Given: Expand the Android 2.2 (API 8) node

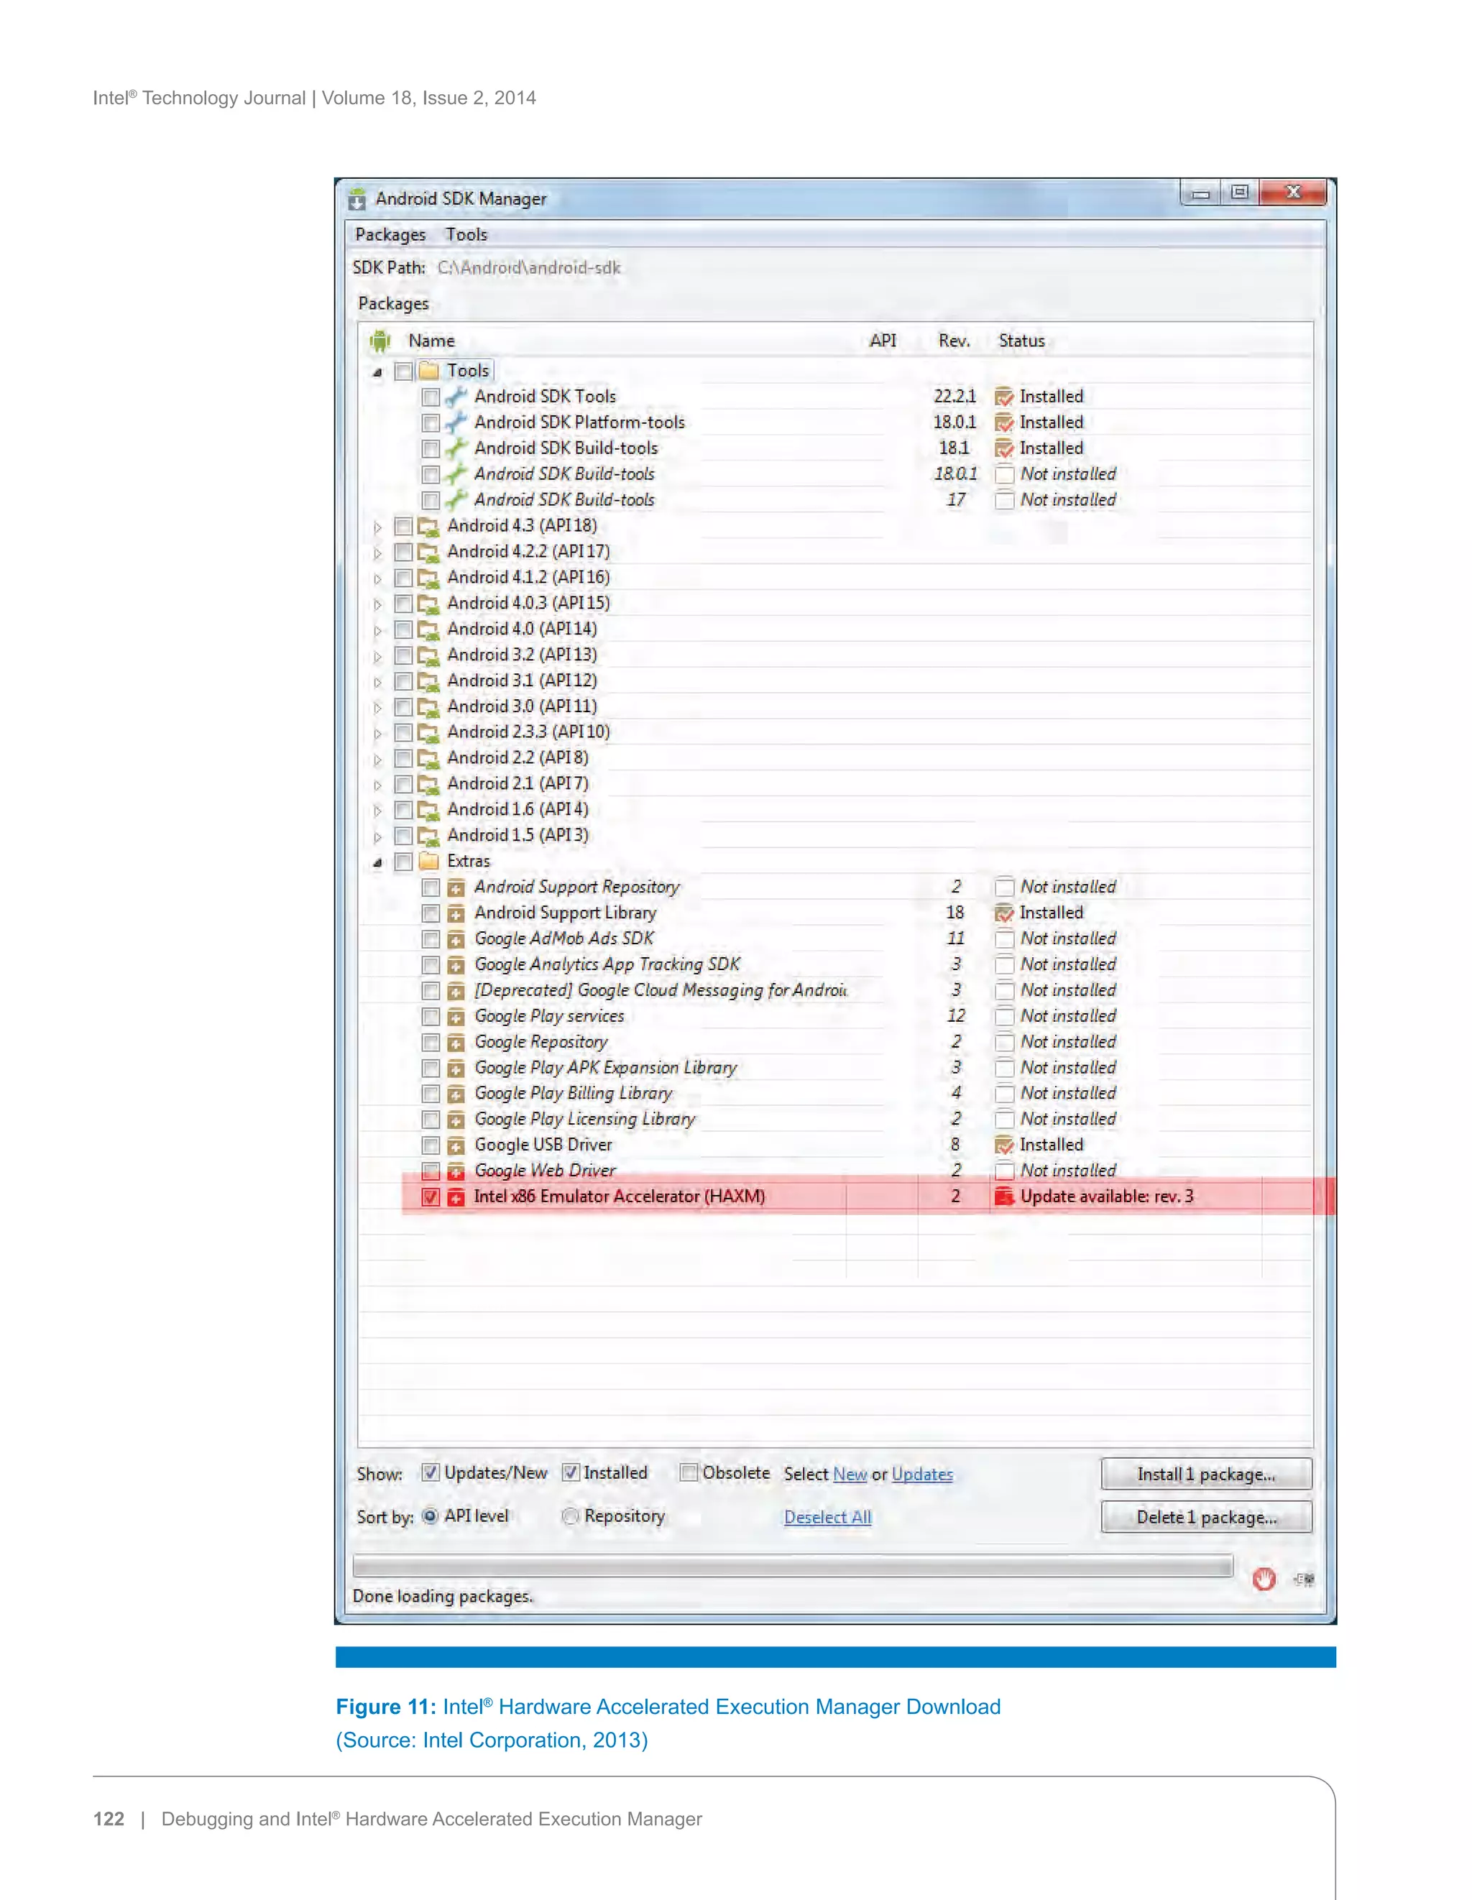Looking at the screenshot, I should click(x=377, y=760).
